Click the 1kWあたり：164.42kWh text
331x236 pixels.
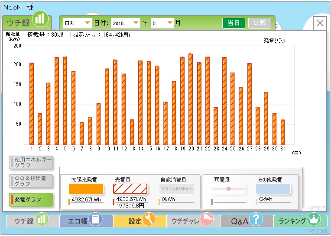(x=100, y=35)
